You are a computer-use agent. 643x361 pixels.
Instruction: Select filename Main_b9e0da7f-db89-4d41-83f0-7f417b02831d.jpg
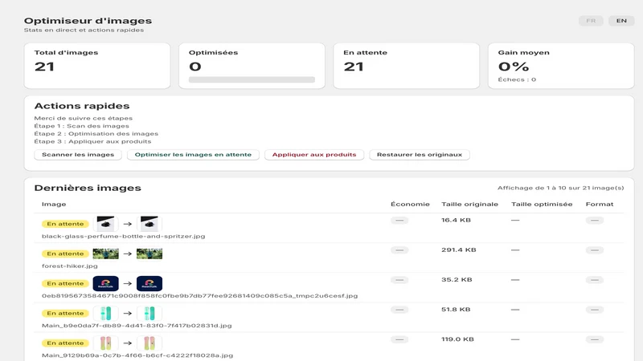tap(137, 326)
